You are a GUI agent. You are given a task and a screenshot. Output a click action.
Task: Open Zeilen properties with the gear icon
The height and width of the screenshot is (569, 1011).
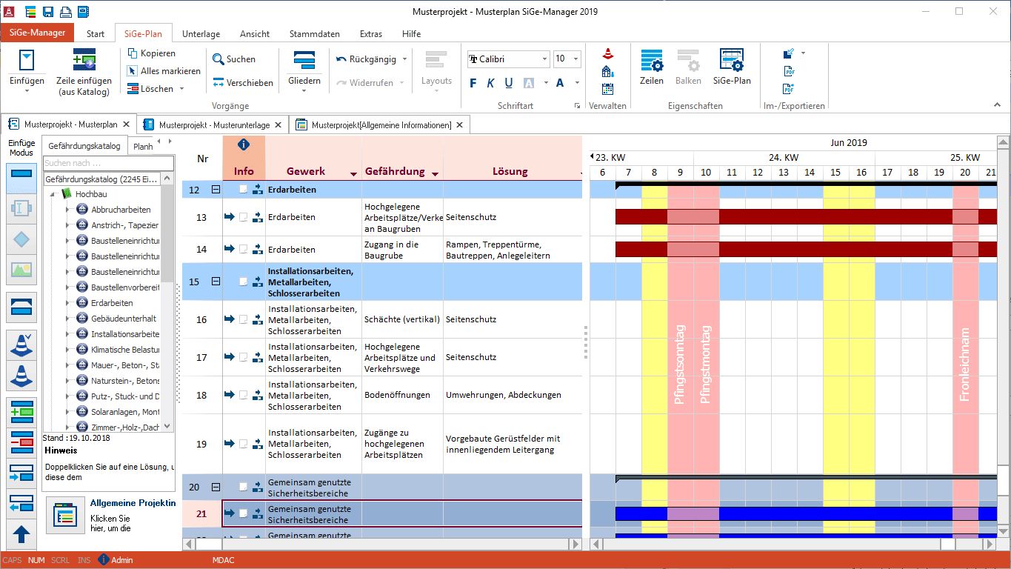click(652, 60)
